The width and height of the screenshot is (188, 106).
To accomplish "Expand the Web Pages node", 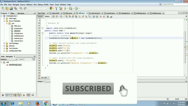I will [x=4, y=18].
